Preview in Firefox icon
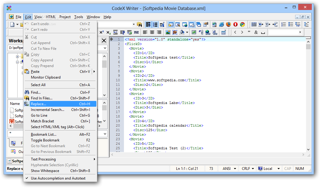Viewport: 320px width, 188px height. pyautogui.click(x=228, y=24)
